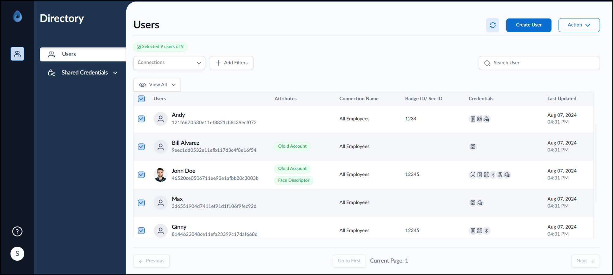Click Ginny's badge ID 12345
The height and width of the screenshot is (275, 613).
[412, 230]
